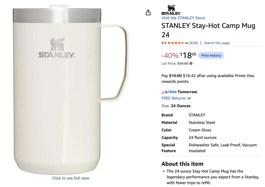Viewport: 265px width, 187px height.
Task: Click the Cream Gloss color value
Action: tap(200, 130)
